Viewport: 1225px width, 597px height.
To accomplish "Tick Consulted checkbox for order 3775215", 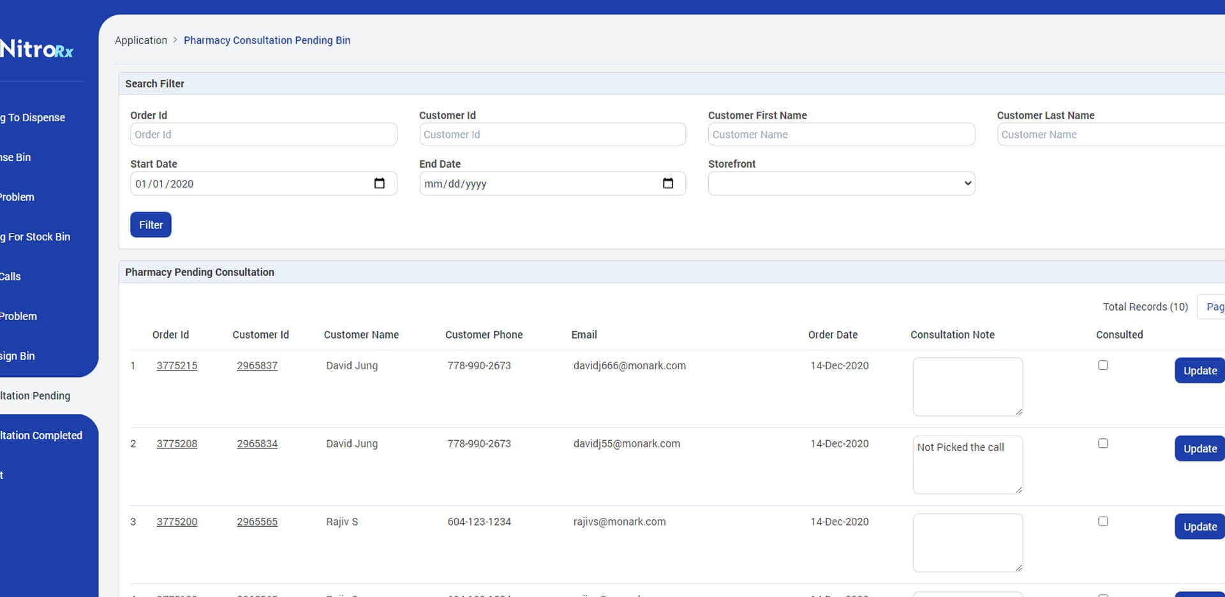I will (x=1102, y=365).
